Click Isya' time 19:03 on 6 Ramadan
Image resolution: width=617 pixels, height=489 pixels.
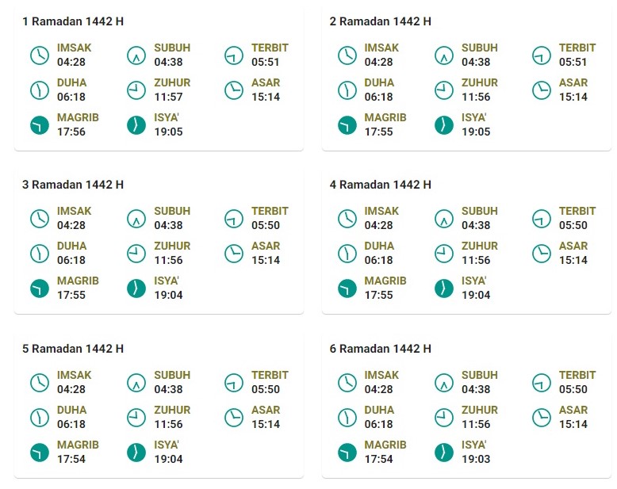[476, 459]
